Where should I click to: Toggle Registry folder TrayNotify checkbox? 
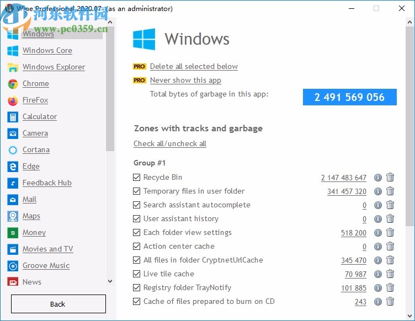(x=136, y=287)
